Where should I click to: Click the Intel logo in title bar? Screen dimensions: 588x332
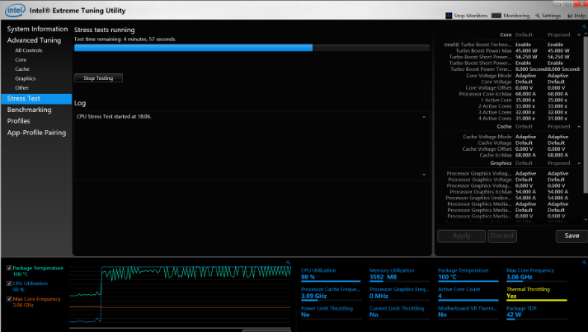15,10
